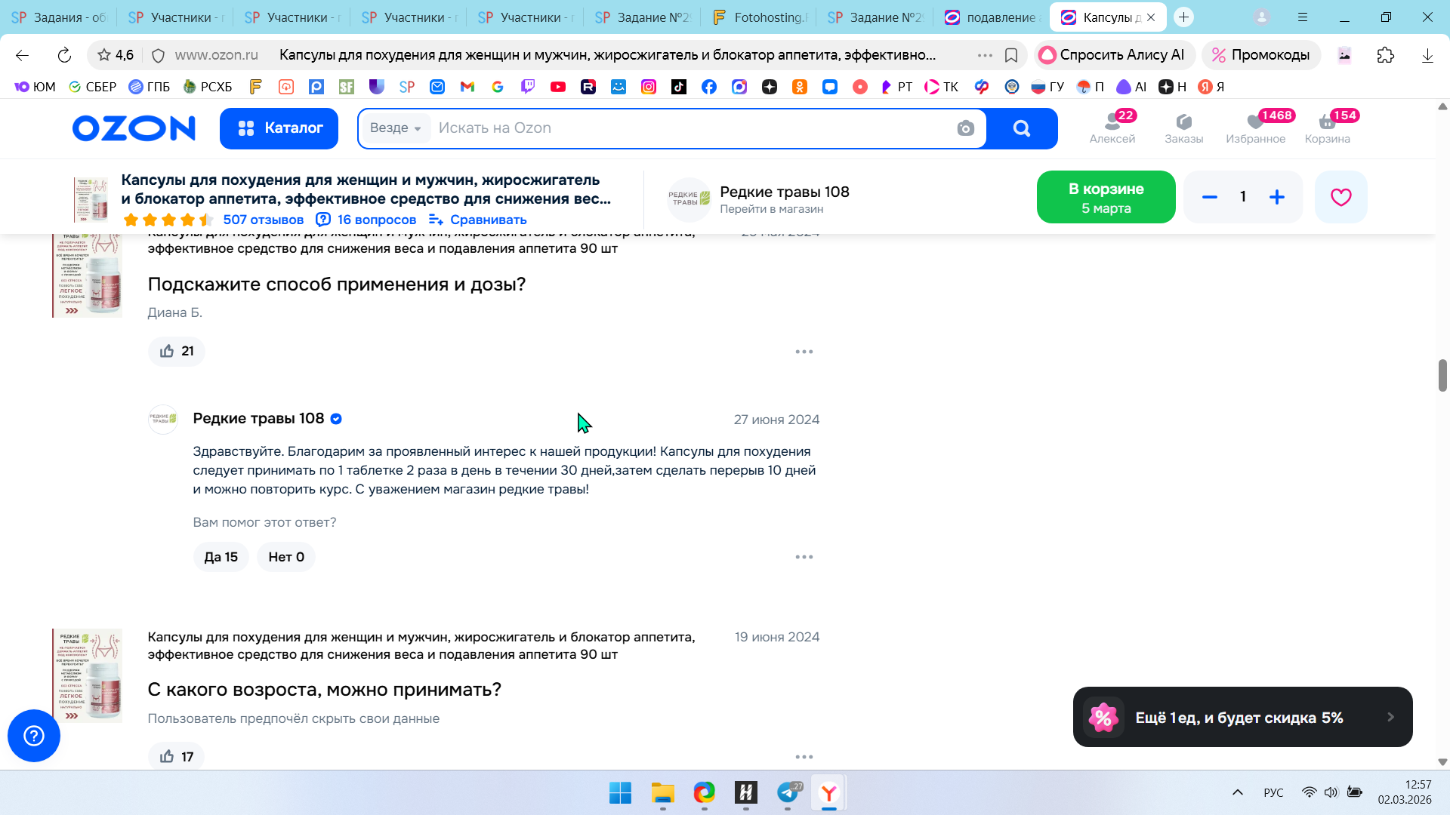Viewport: 1450px width, 815px height.
Task: Expand the 5% discount banner chevron
Action: (x=1390, y=717)
